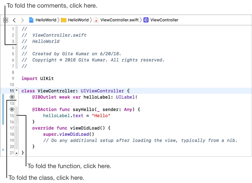Viewport: 252px width, 183px height.
Task: Fold the viewDidLoad function via its ribbon
Action: (x=17, y=137)
